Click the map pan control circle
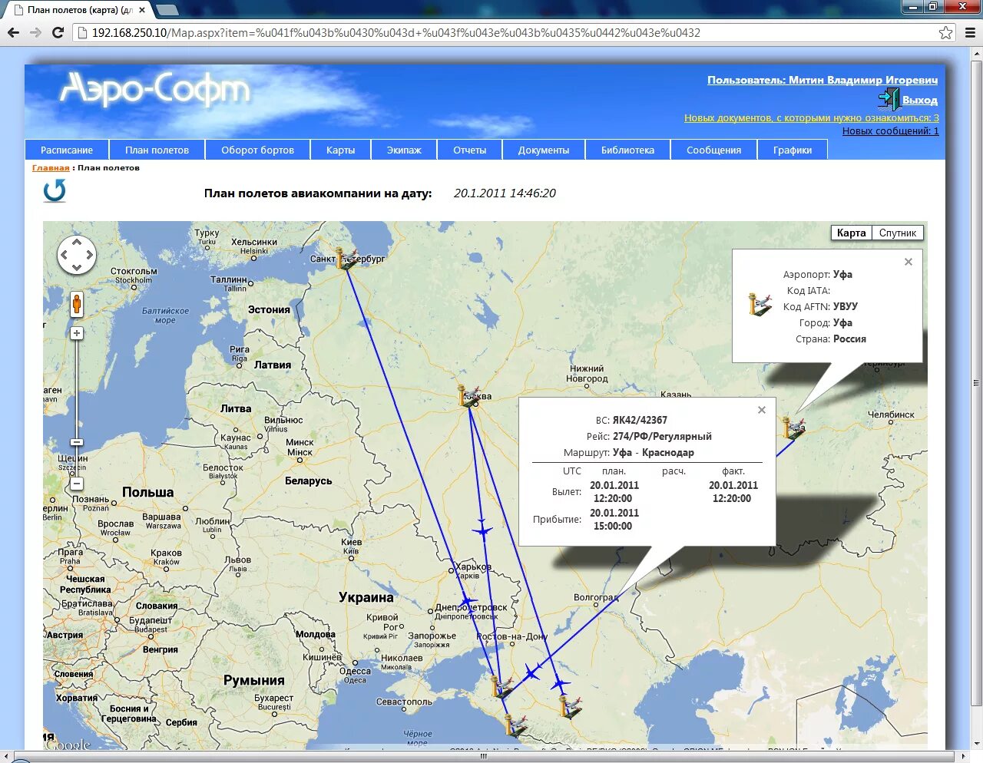Image resolution: width=983 pixels, height=763 pixels. (77, 255)
